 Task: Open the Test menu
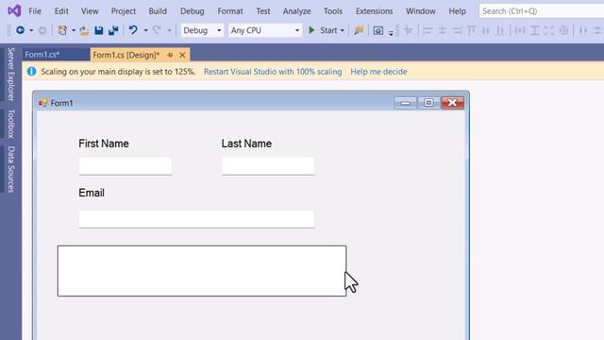(263, 11)
